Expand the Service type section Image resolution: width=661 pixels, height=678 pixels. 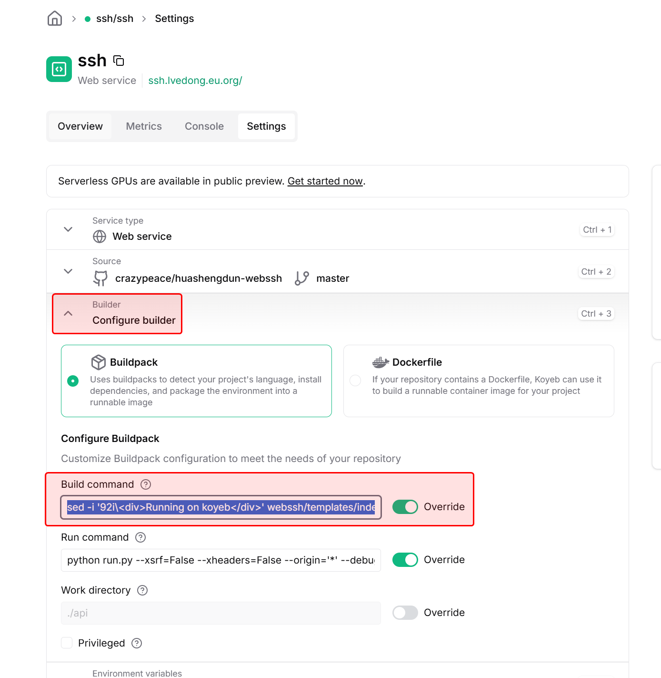tap(68, 229)
